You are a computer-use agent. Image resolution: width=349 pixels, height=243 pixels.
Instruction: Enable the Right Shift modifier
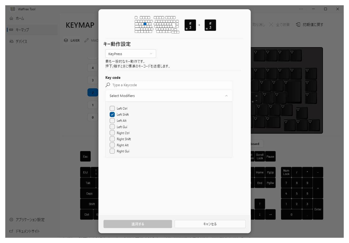[x=112, y=139]
